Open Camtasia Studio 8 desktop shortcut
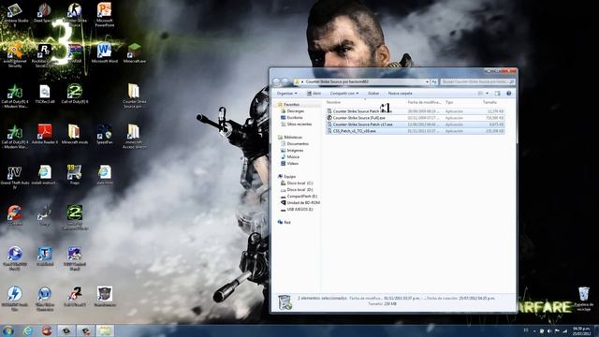The width and height of the screenshot is (599, 337). coord(15,15)
